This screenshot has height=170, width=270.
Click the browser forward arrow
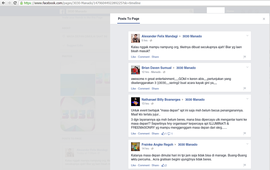coord(9,3)
